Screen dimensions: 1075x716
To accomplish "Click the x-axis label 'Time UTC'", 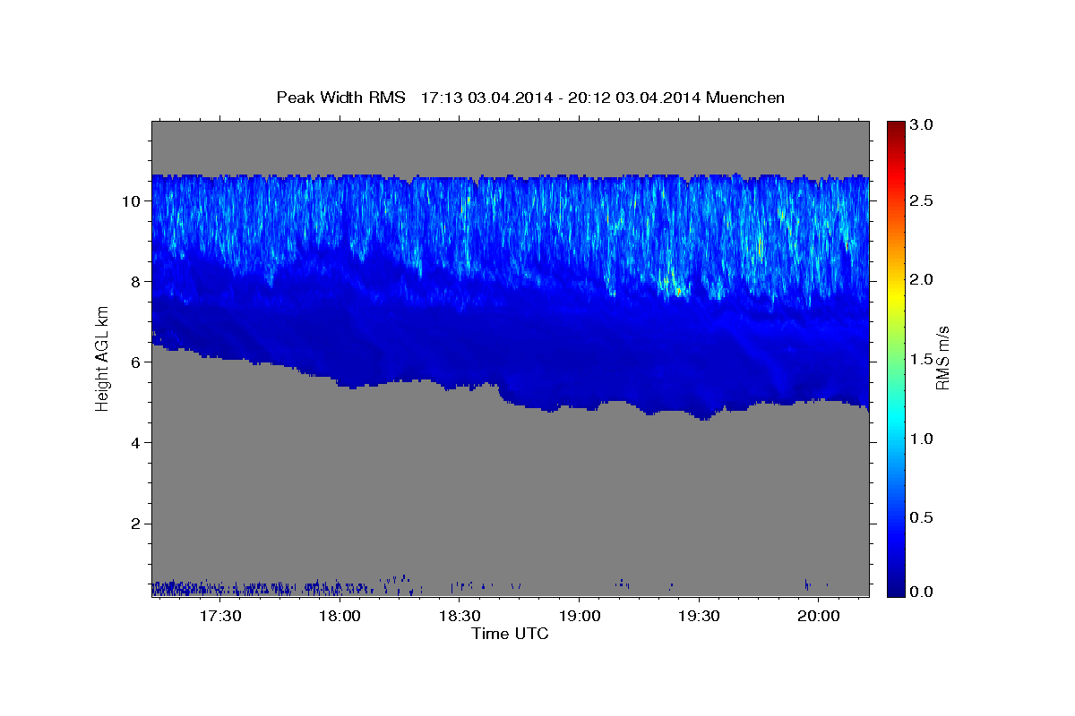I will click(510, 634).
